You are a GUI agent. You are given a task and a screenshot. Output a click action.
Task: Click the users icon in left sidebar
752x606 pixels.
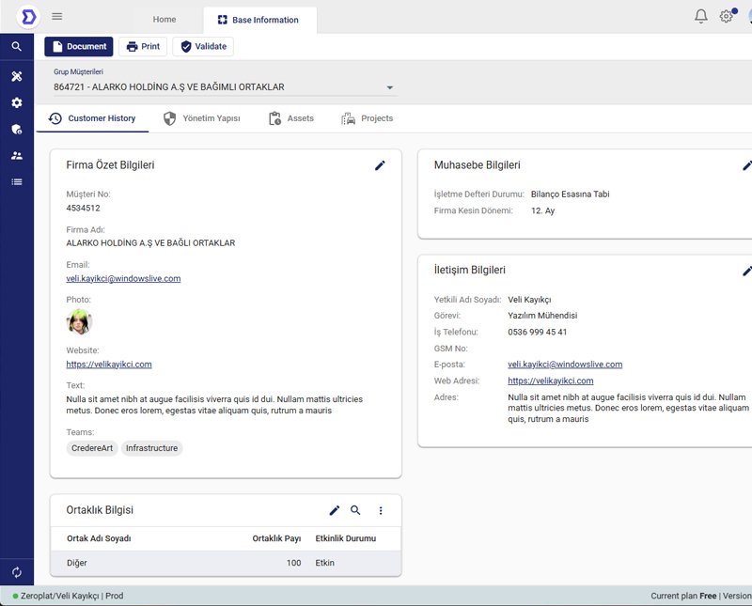[x=17, y=155]
